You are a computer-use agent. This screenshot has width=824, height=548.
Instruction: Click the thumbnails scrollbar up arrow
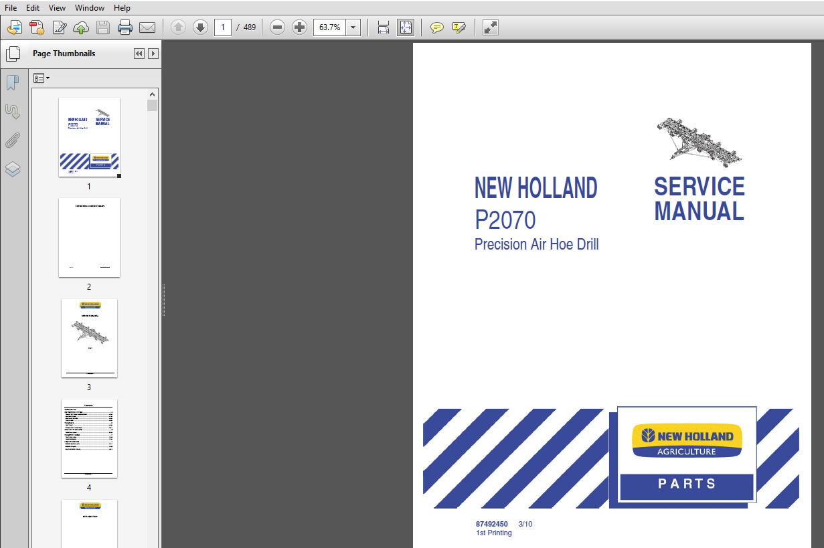point(153,94)
